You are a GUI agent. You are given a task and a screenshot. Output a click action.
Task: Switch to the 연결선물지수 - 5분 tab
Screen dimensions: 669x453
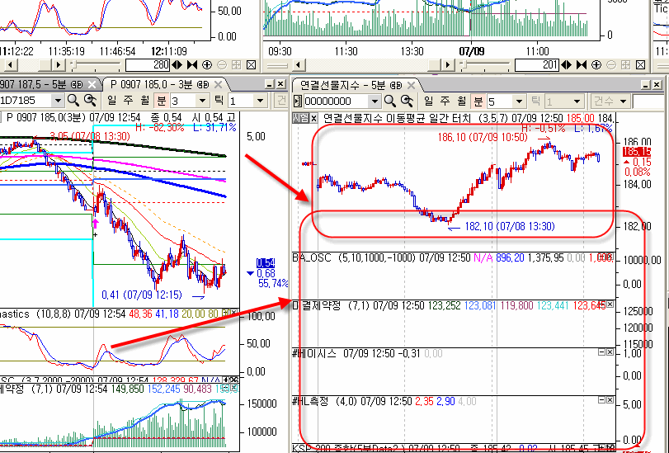coord(347,84)
